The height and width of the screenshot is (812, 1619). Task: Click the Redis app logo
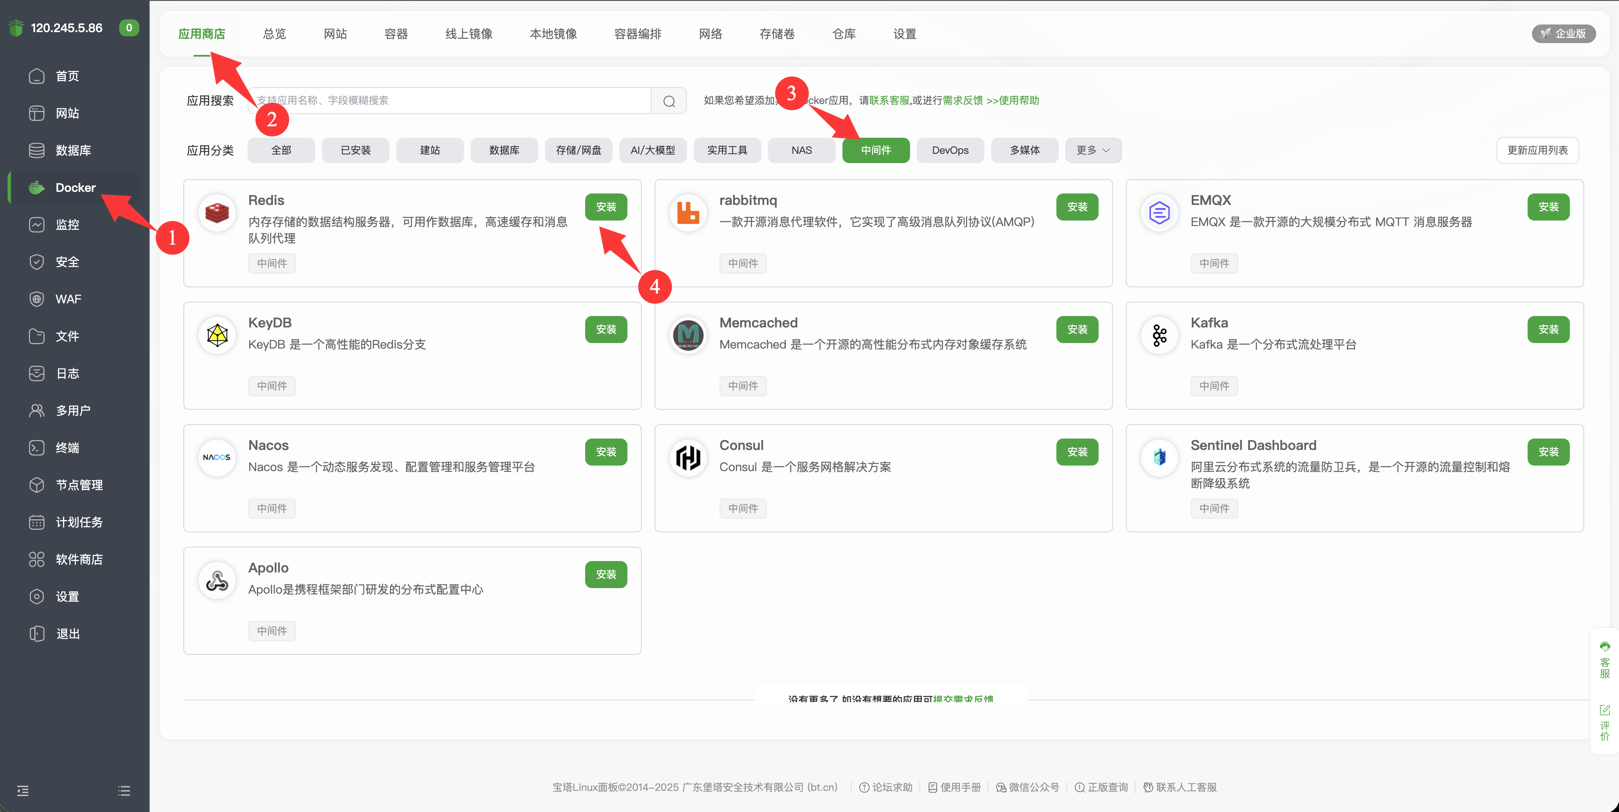[x=217, y=213]
